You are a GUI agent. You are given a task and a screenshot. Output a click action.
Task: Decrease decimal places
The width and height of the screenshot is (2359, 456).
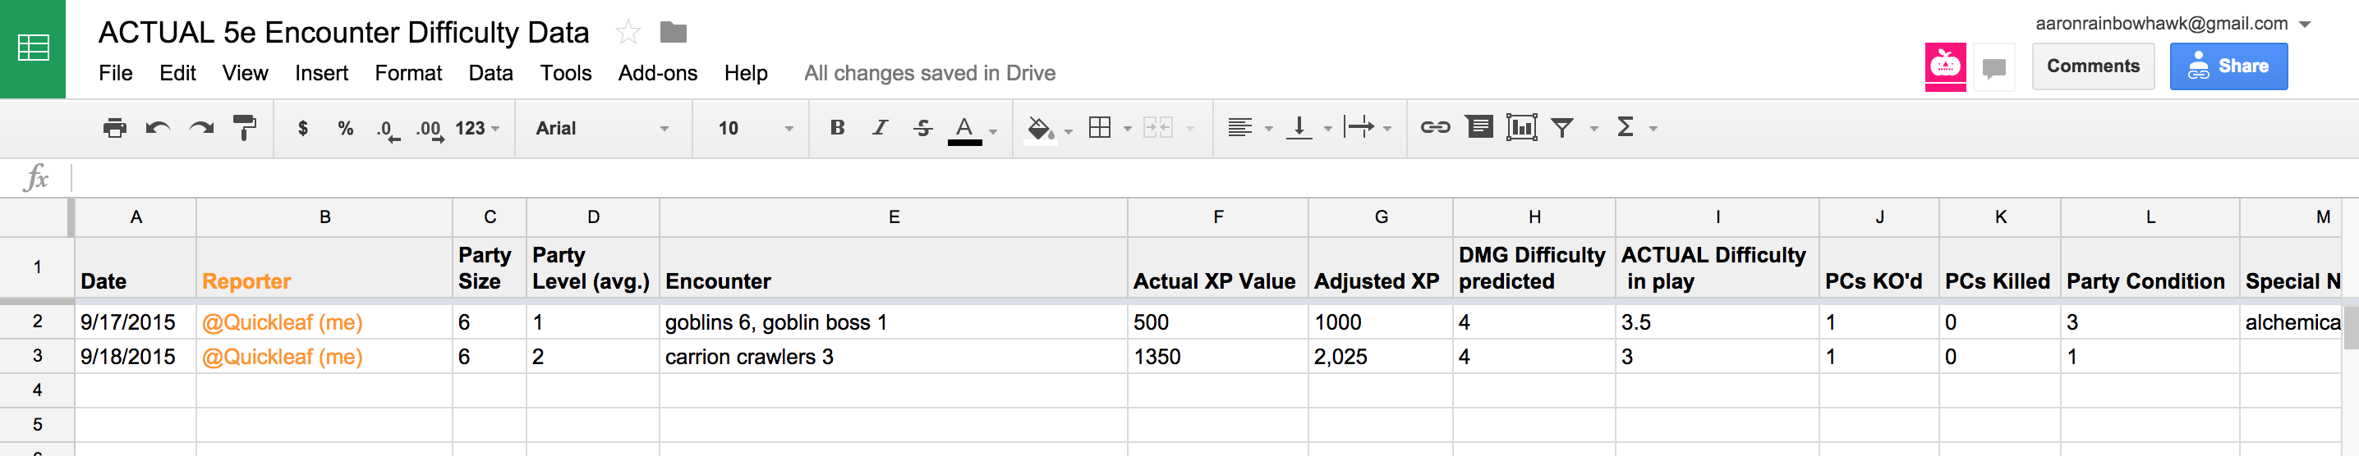click(388, 130)
